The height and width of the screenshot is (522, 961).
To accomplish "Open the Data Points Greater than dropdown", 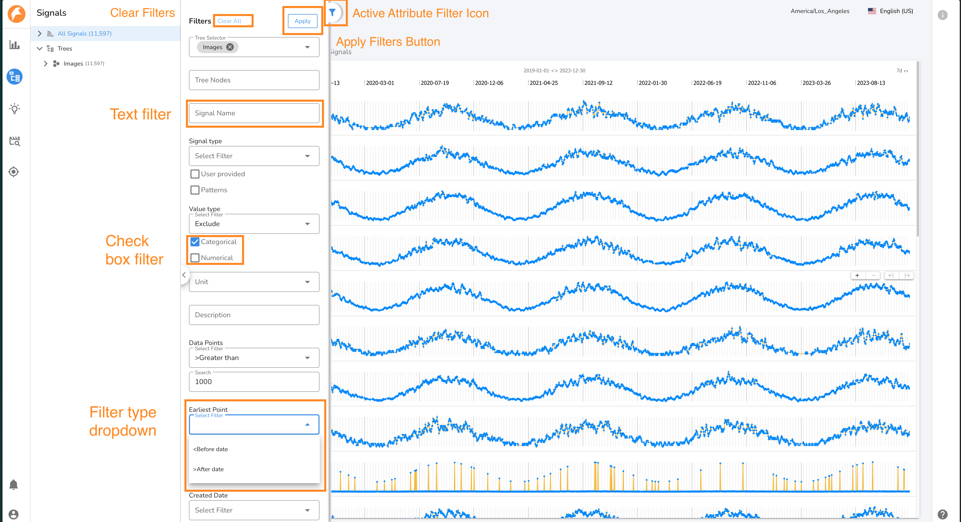I will coord(254,358).
